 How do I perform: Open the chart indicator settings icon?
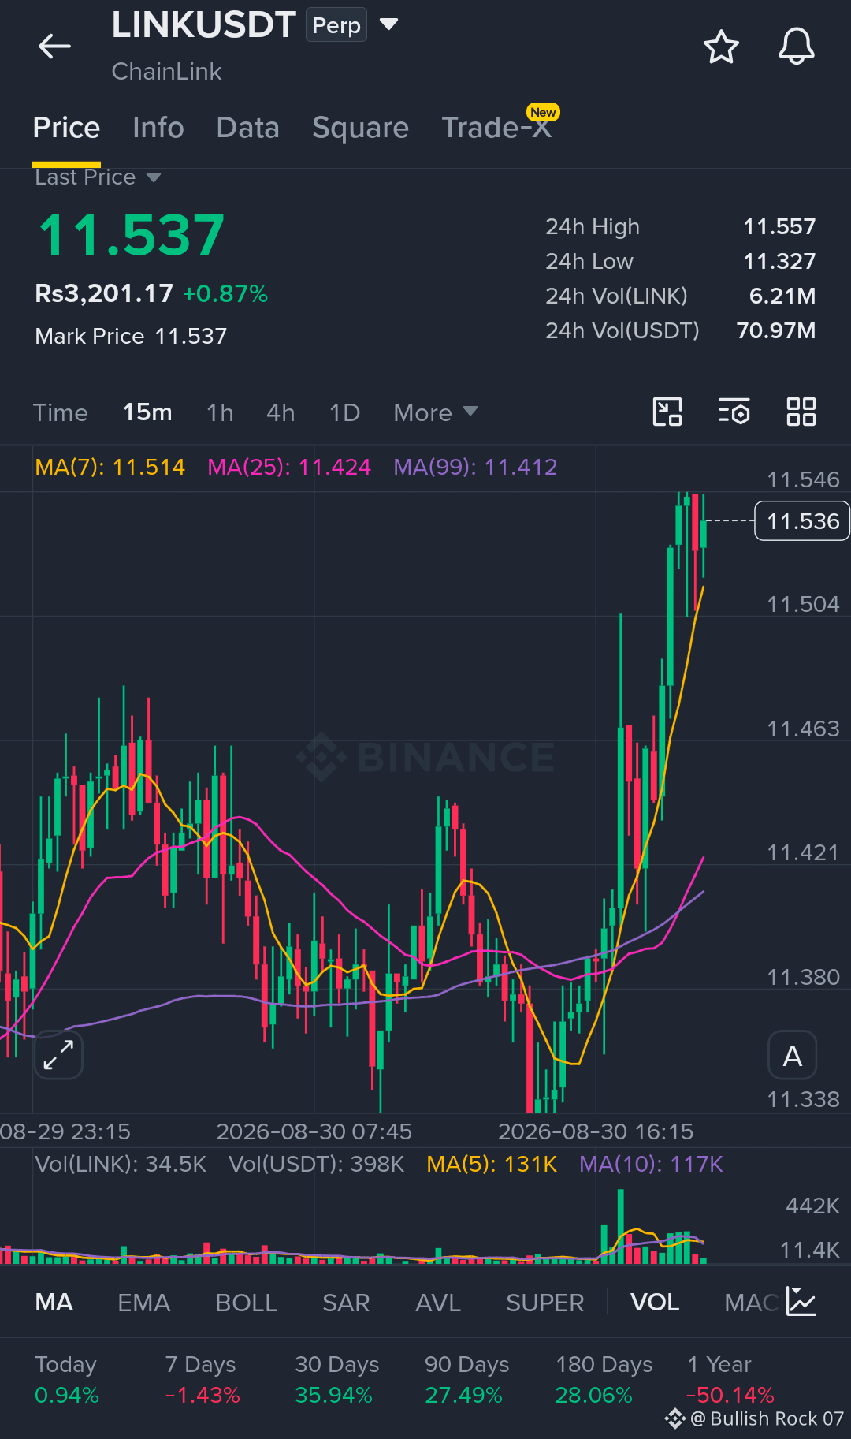[x=734, y=412]
